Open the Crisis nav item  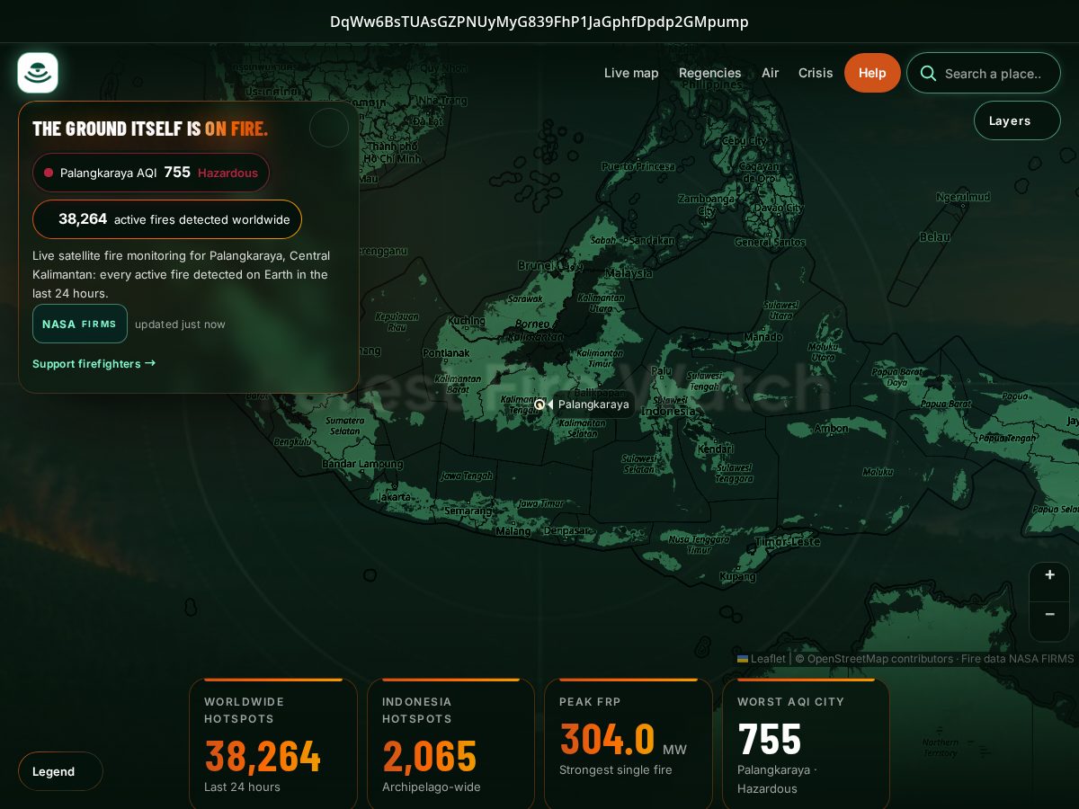[816, 73]
